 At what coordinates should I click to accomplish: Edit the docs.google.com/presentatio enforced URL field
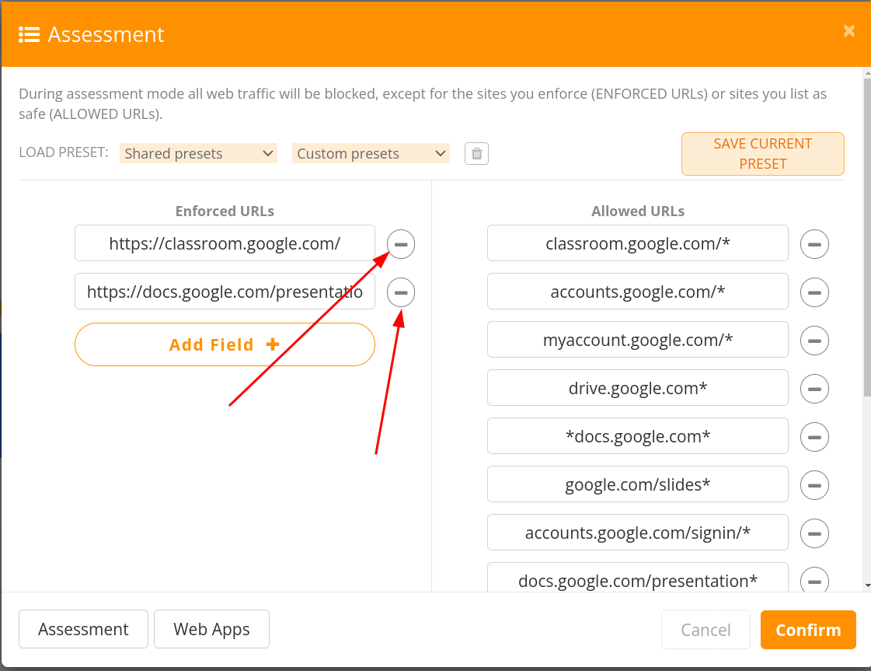pyautogui.click(x=225, y=292)
